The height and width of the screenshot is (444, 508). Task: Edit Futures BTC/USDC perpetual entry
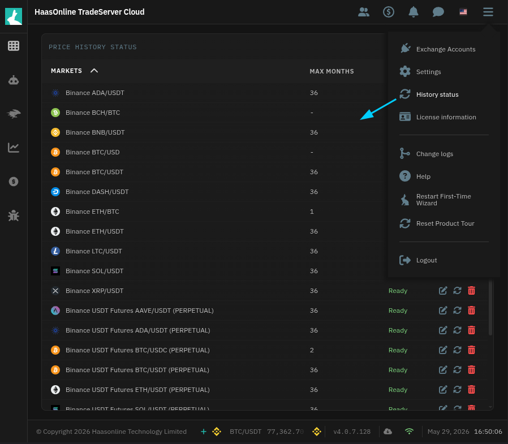(x=443, y=350)
